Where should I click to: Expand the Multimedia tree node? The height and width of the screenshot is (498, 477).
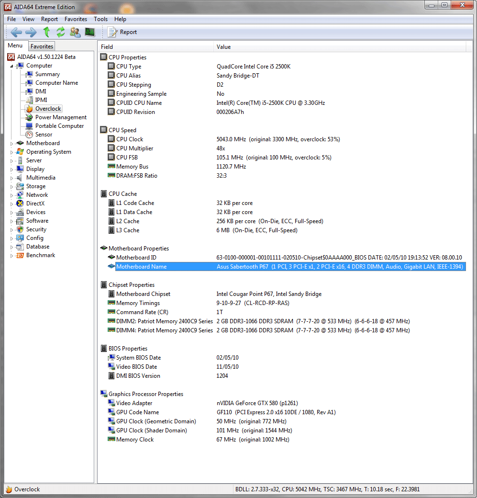(12, 178)
